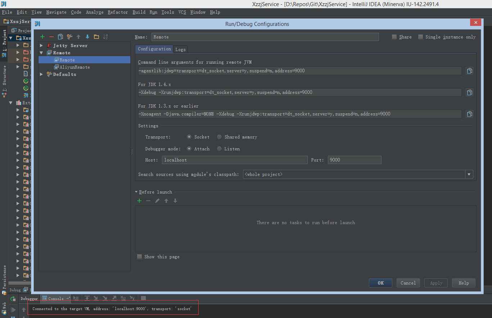The width and height of the screenshot is (492, 318).
Task: Collapse the External Libraries node
Action: (10, 103)
